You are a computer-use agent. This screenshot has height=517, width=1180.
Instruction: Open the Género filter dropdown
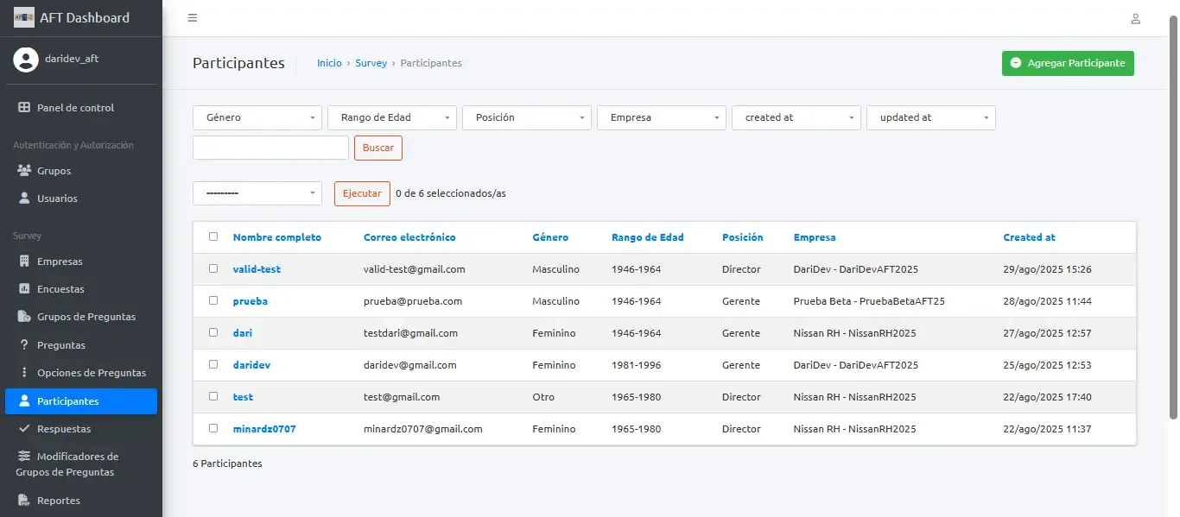tap(257, 117)
